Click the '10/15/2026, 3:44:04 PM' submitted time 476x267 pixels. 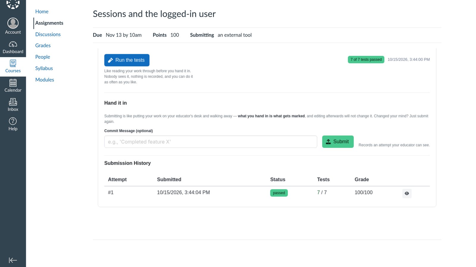click(183, 193)
